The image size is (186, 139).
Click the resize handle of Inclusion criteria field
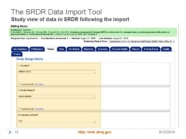click(x=95, y=122)
